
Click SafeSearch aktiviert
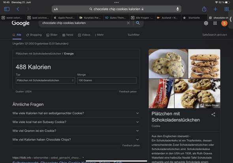[214, 35]
